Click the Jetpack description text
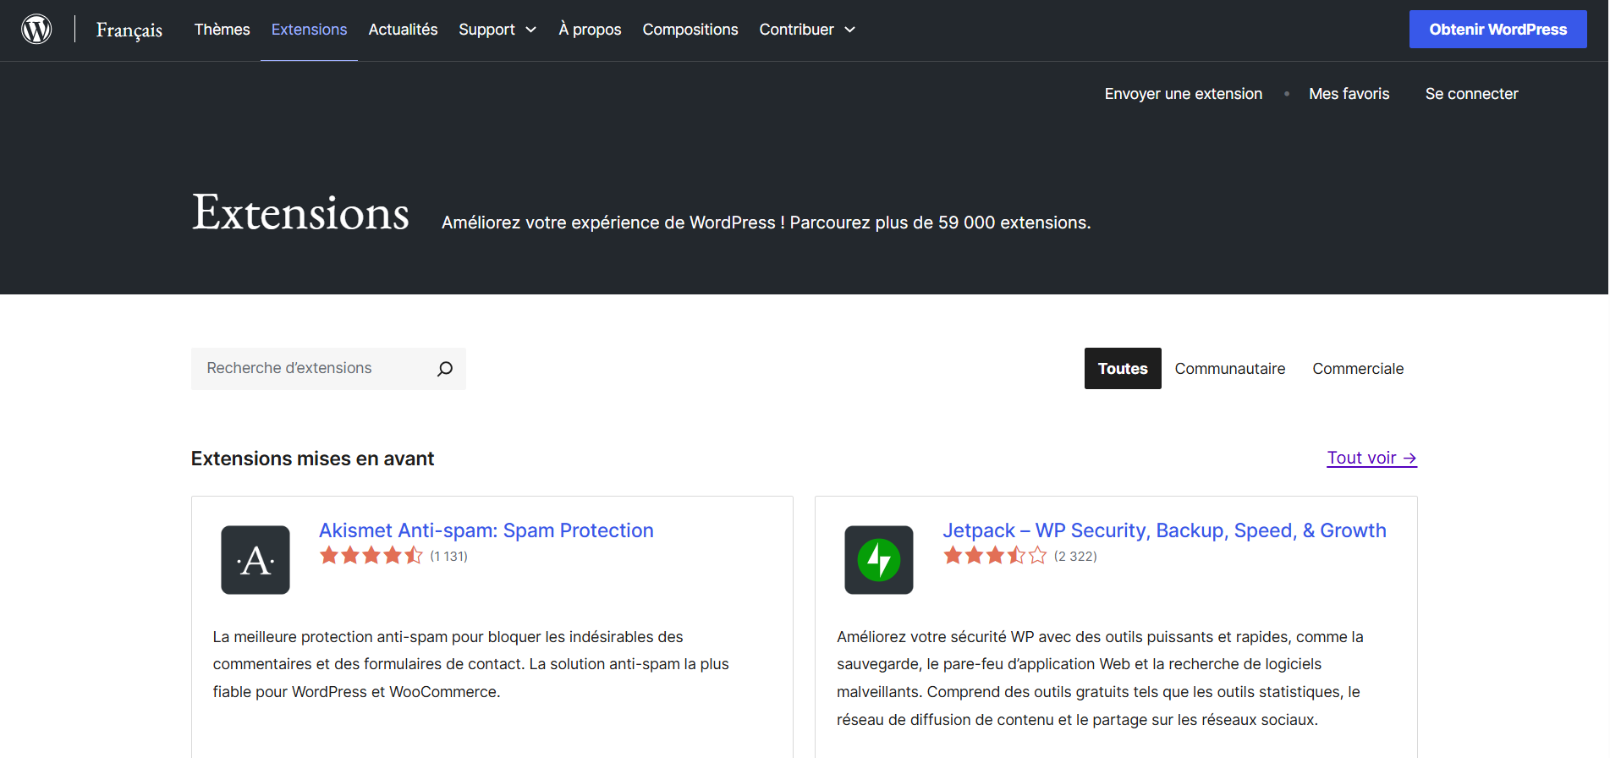 1100,678
